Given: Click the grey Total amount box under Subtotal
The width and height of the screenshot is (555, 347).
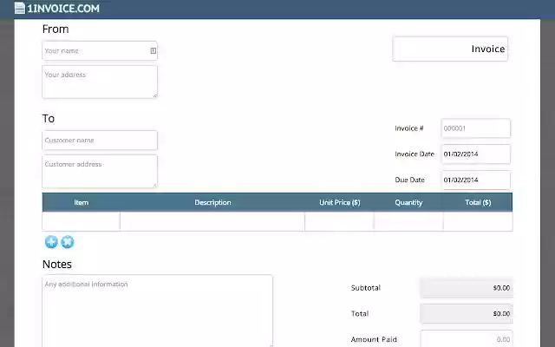Looking at the screenshot, I should [x=467, y=314].
